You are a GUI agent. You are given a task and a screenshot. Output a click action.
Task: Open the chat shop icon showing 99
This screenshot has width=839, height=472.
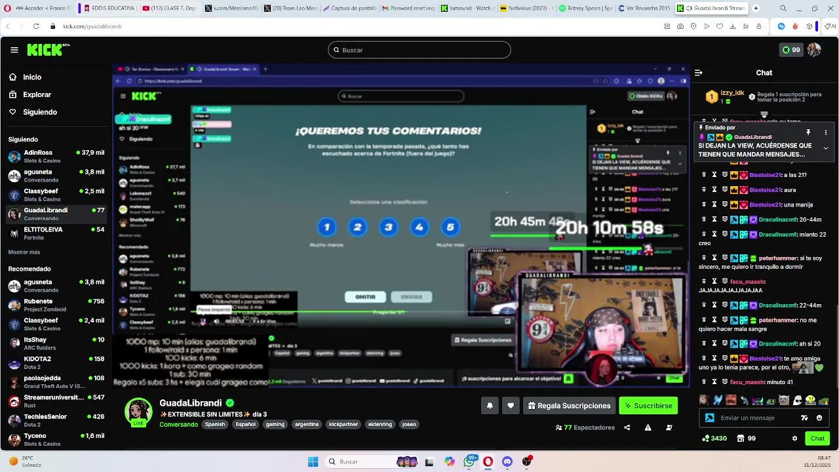point(747,439)
